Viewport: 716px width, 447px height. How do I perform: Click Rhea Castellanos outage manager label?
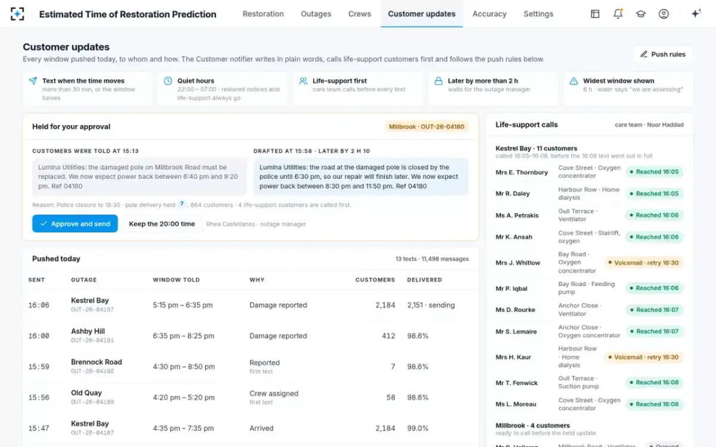coord(256,224)
